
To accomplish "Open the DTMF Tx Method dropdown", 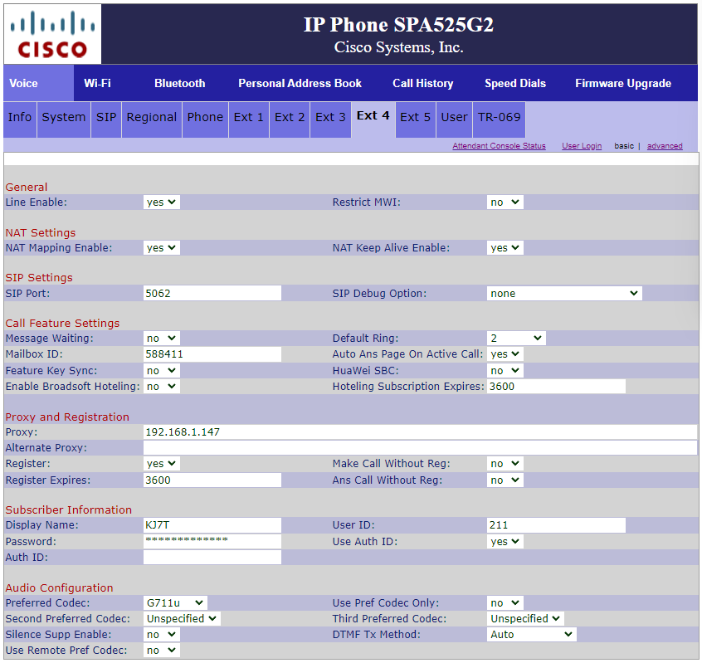I will point(531,634).
